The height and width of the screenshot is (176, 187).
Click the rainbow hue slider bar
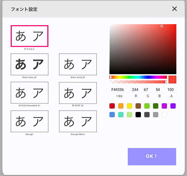138,77
